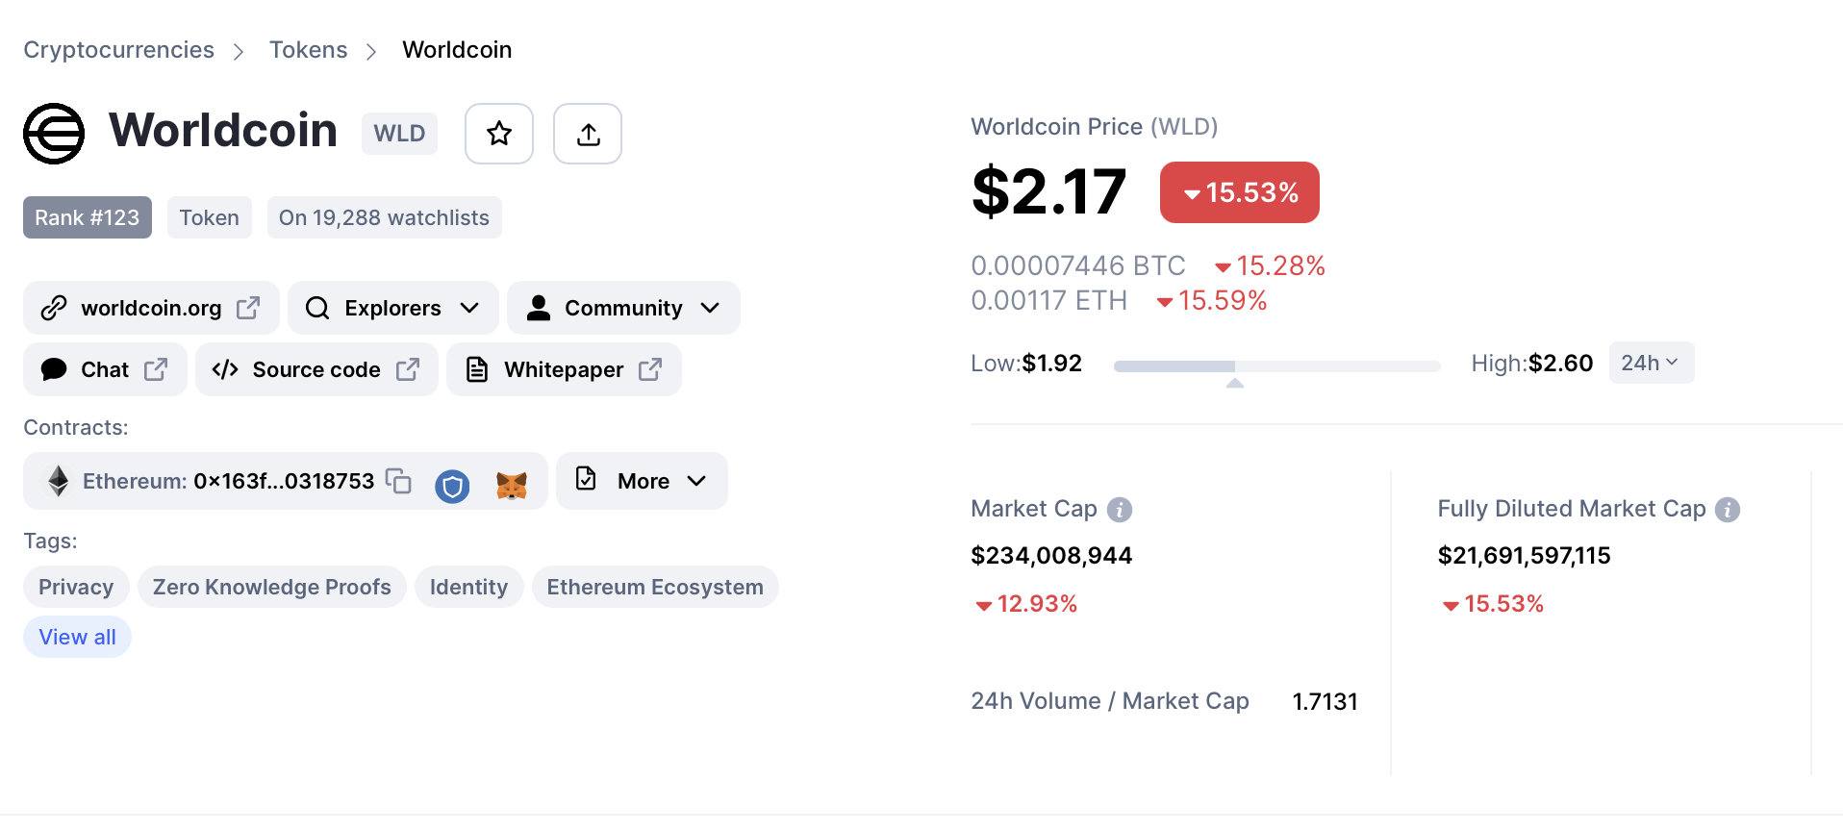Go to Cryptocurrencies breadcrumb
Viewport: 1843px width, 831px height.
click(x=119, y=50)
